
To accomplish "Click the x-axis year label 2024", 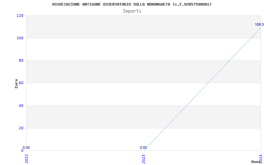I will coord(261,159).
